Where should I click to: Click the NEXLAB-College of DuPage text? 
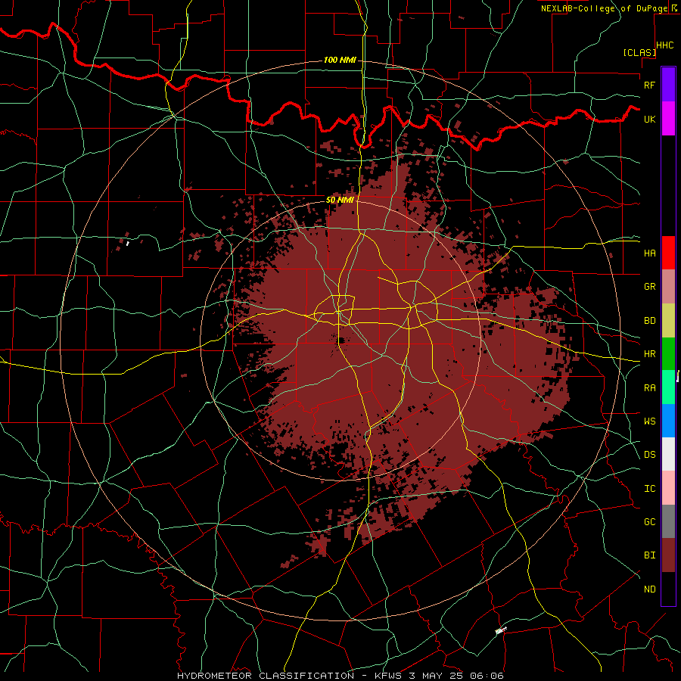604,8
